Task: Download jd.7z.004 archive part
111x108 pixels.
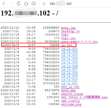Action: (x=69, y=59)
